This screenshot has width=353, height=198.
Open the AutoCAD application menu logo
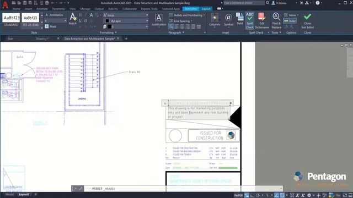pyautogui.click(x=5, y=4)
